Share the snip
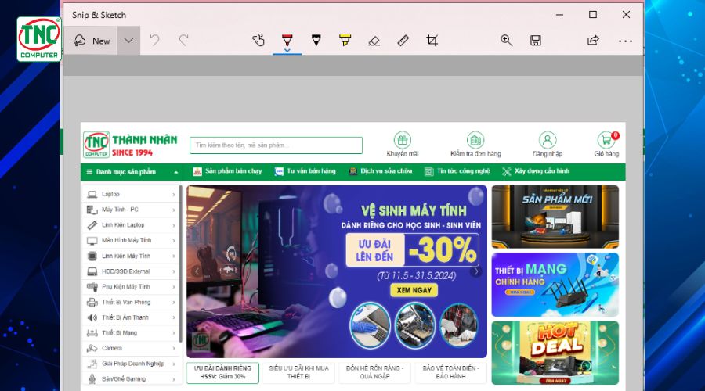 593,41
